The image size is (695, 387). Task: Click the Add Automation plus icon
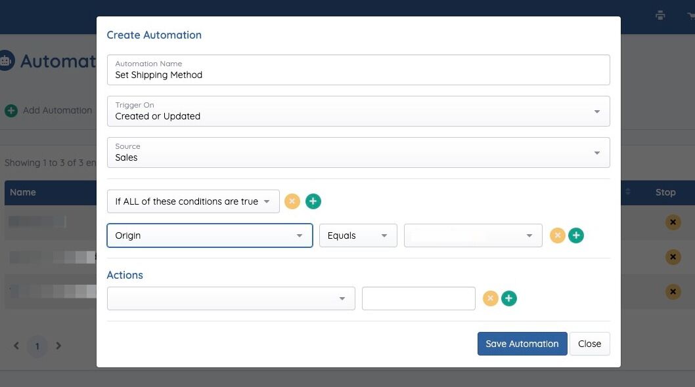pyautogui.click(x=11, y=110)
